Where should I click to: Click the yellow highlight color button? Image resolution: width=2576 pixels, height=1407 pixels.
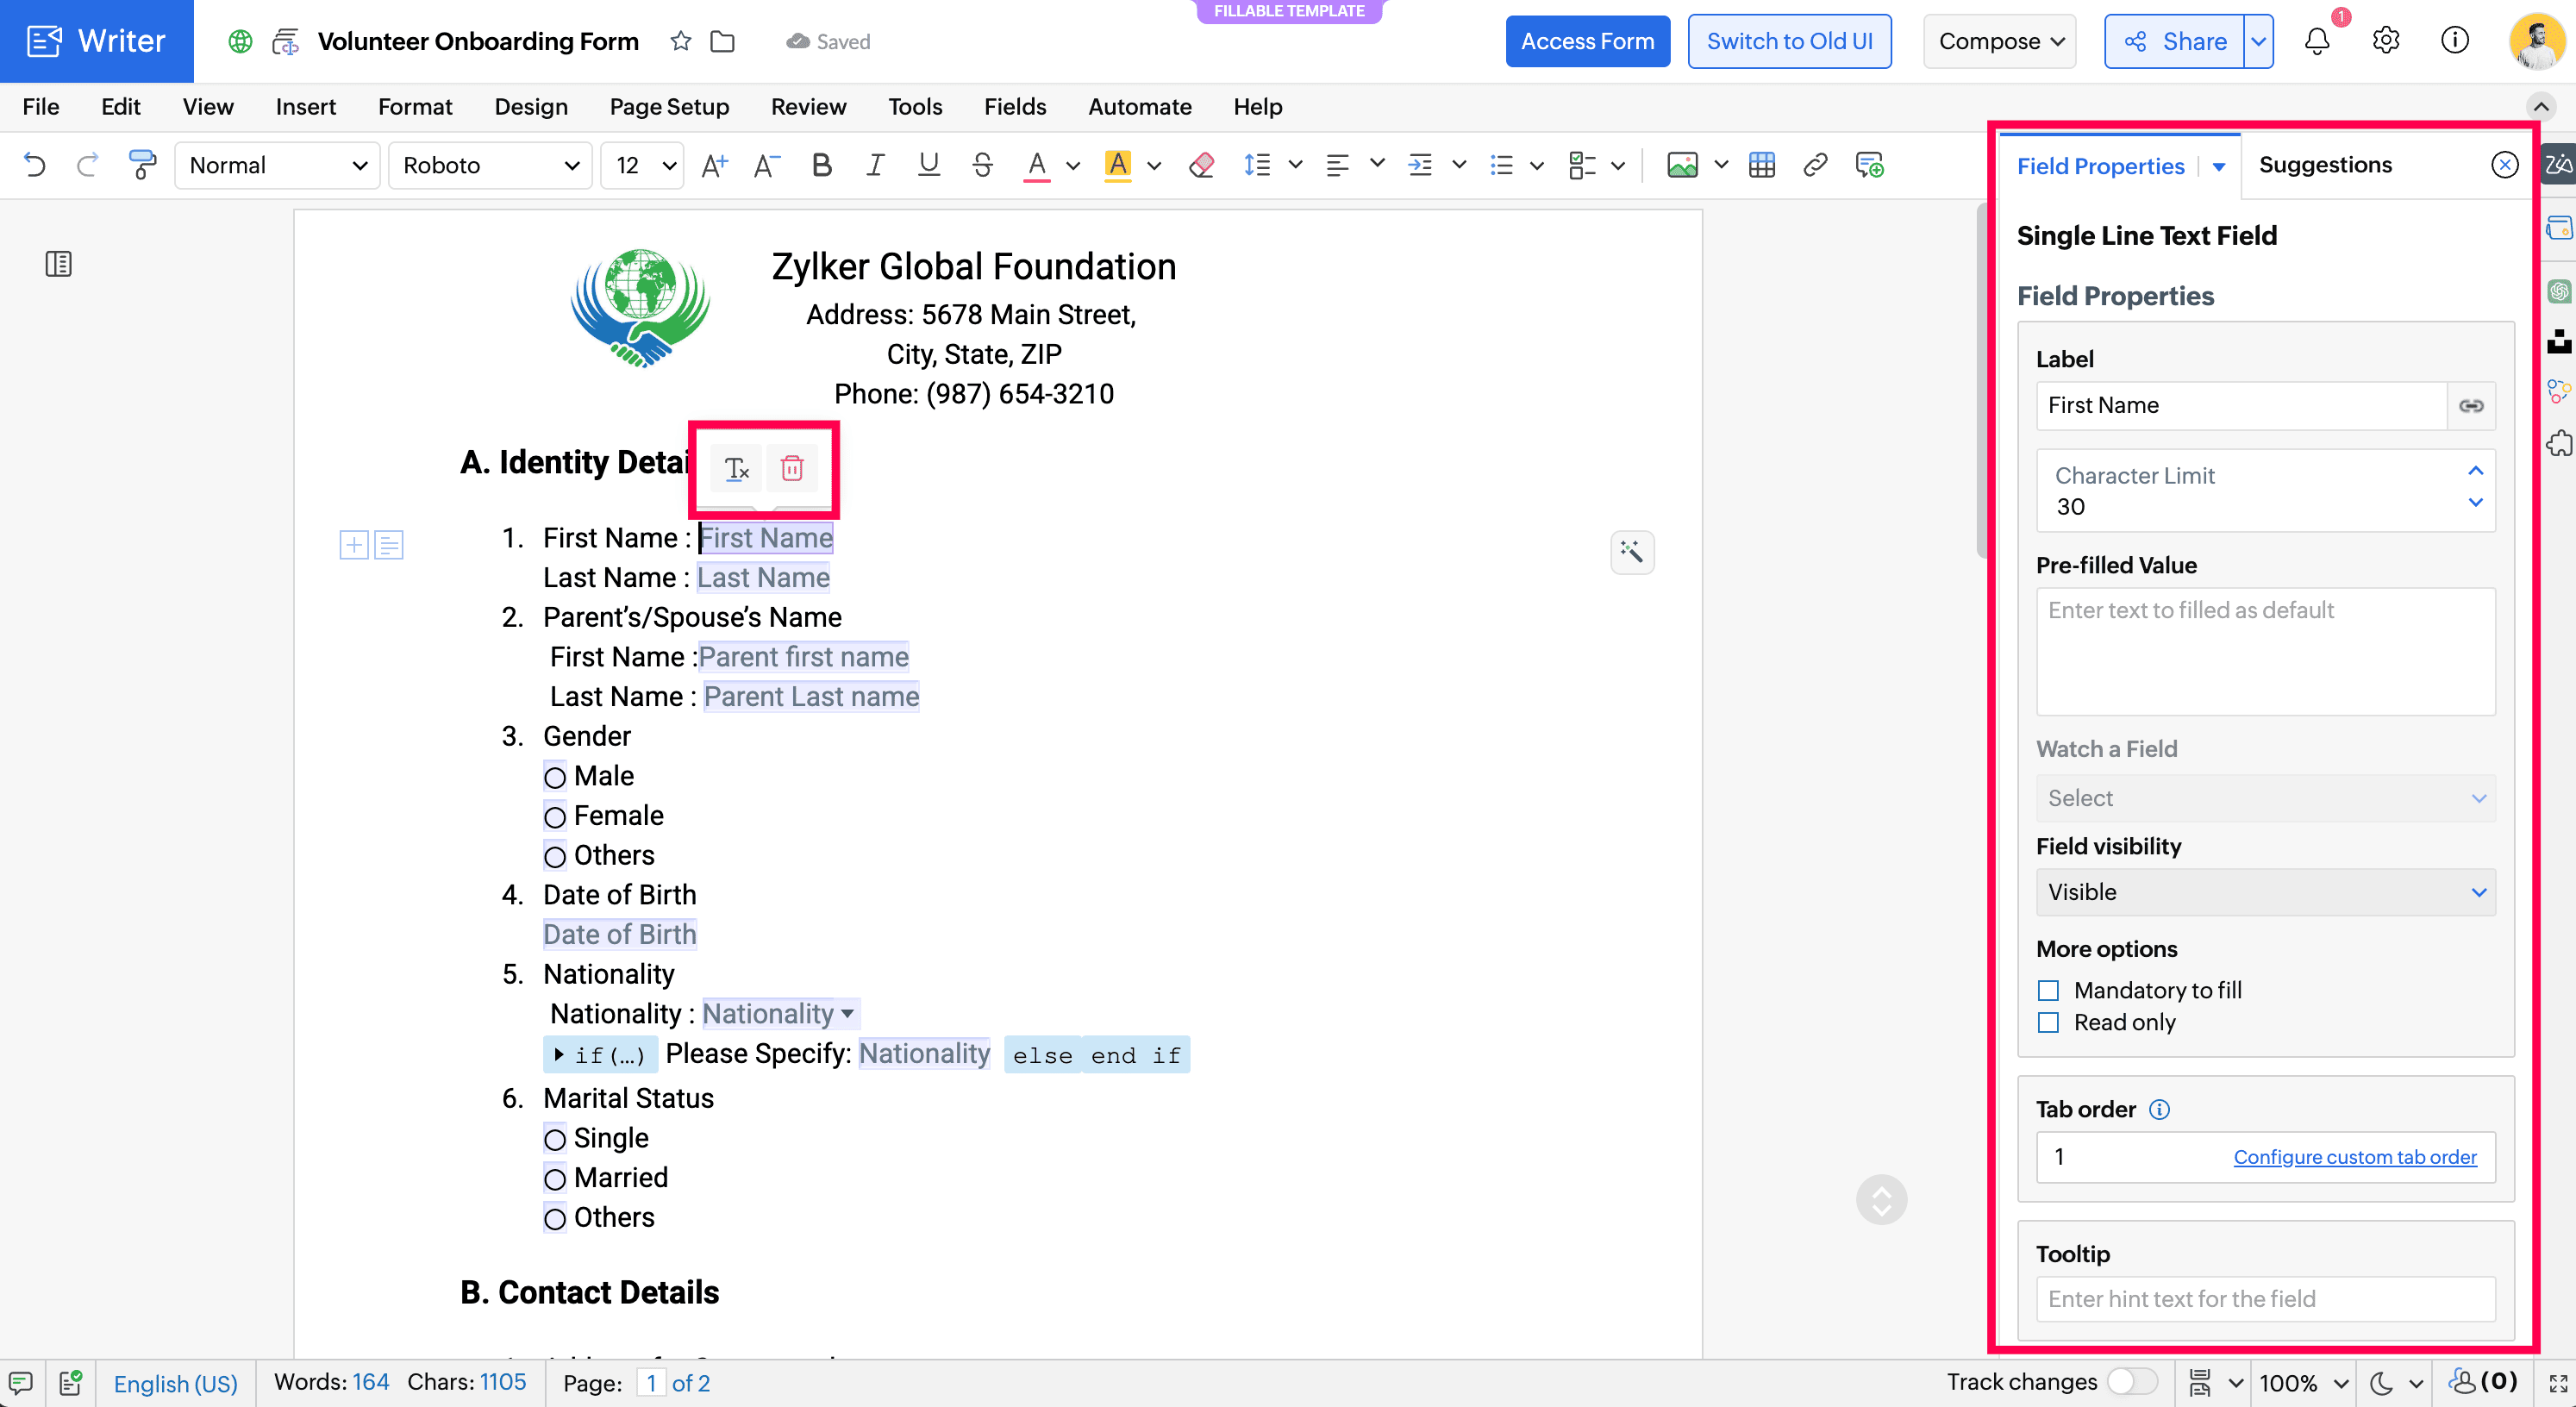point(1118,165)
